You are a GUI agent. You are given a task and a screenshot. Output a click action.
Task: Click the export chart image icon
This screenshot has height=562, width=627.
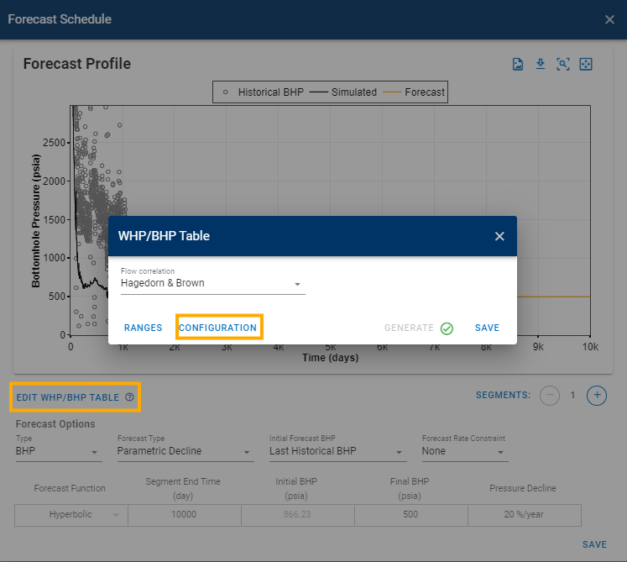tap(518, 64)
